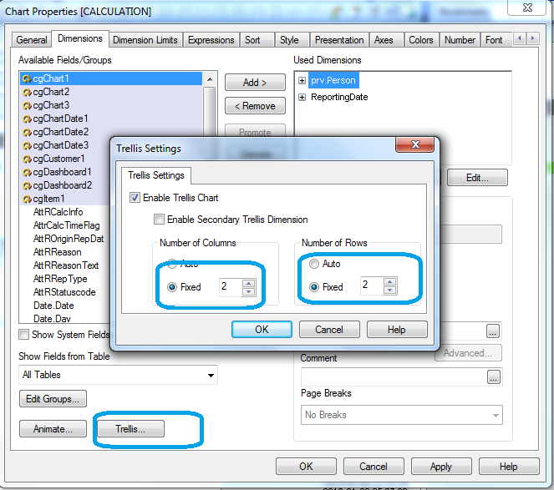The height and width of the screenshot is (490, 554).
Task: Expand the ReportingDate dimension
Action: (x=302, y=97)
